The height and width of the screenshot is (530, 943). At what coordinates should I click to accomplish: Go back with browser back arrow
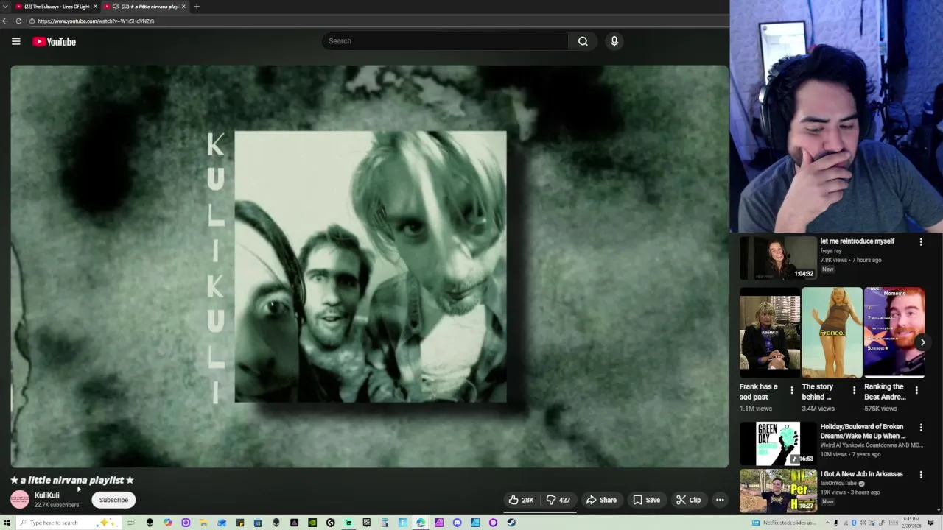click(x=5, y=21)
